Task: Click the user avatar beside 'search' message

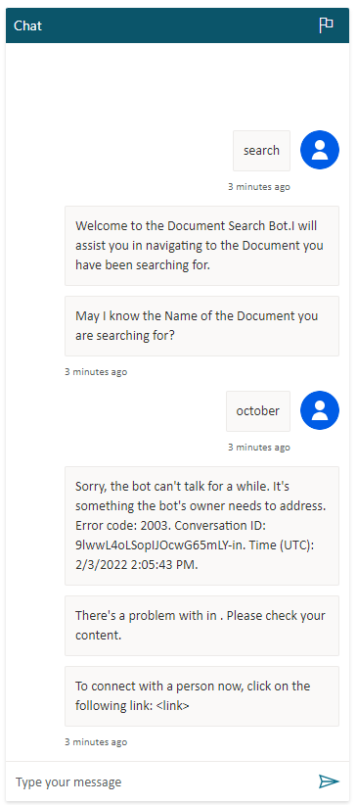Action: pyautogui.click(x=320, y=150)
